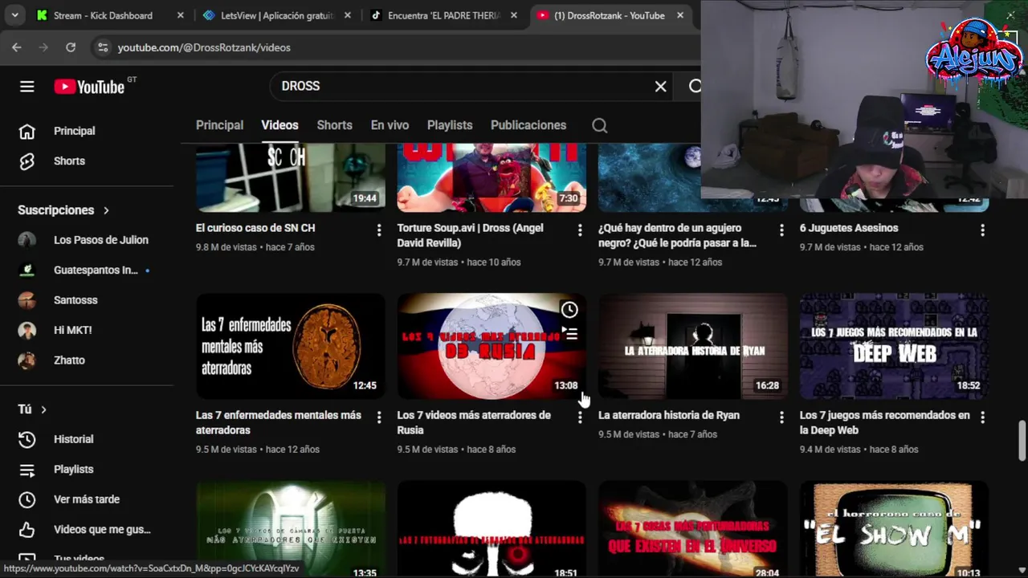Click the browser forward arrow
The image size is (1028, 578).
coord(43,47)
